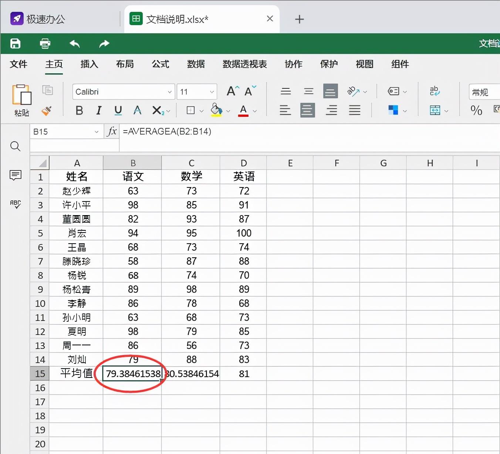Apply yellow fill color bucket
Viewport: 500px width, 454px height.
point(216,110)
